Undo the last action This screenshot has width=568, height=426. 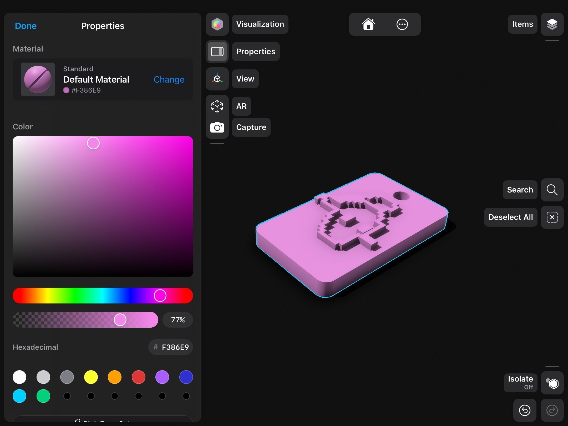point(525,410)
